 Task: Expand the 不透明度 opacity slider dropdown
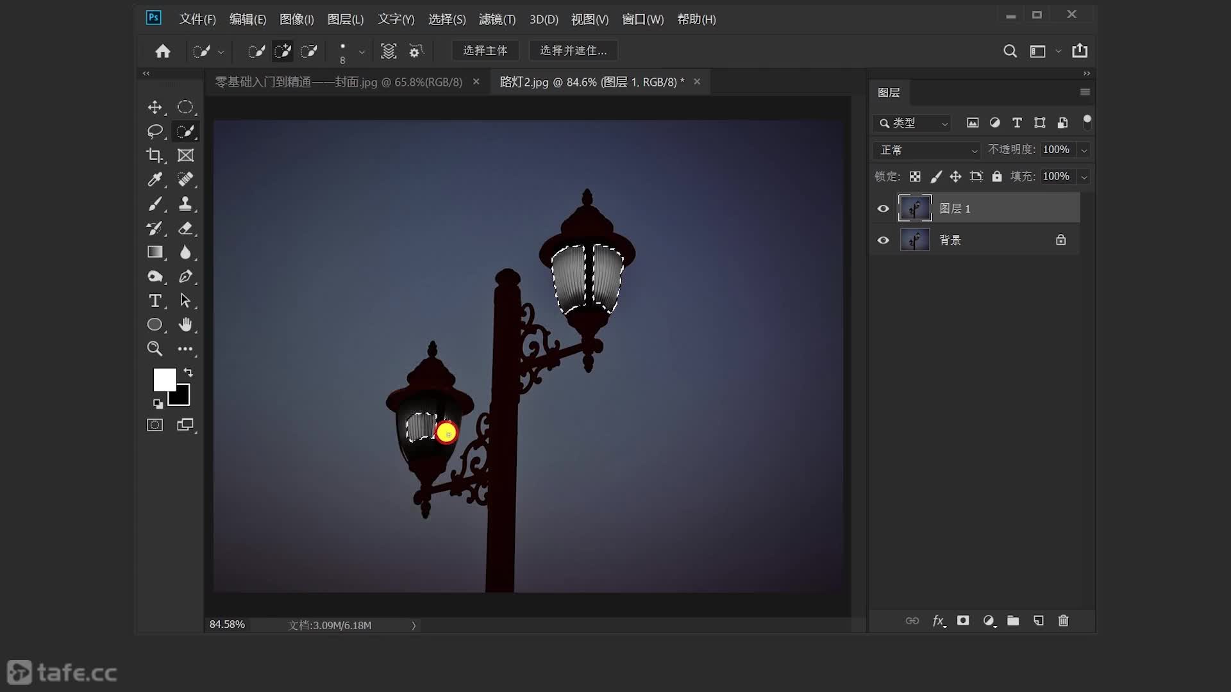pos(1084,150)
